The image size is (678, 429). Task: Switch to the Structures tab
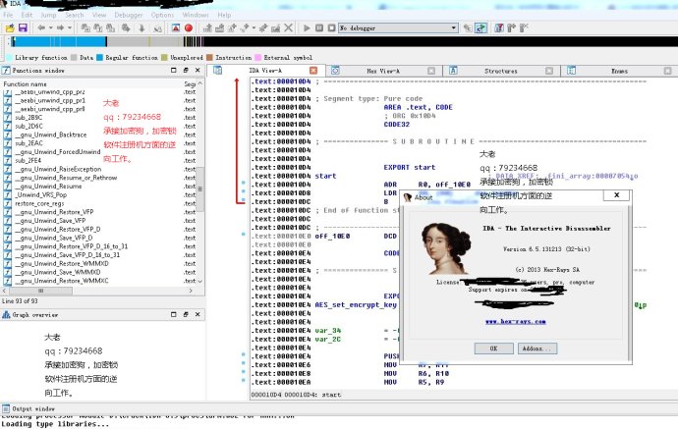[x=501, y=71]
